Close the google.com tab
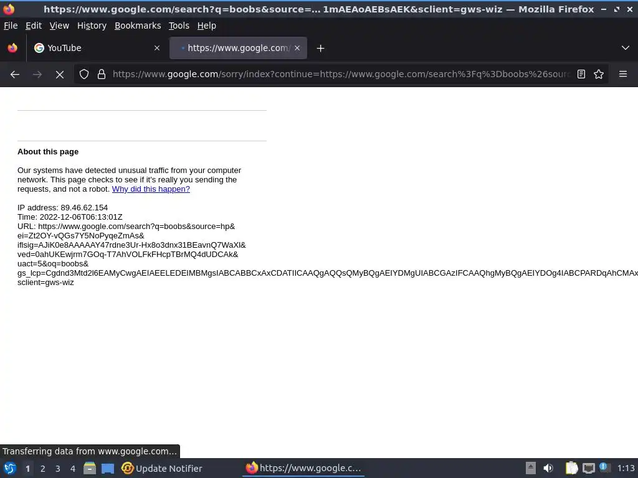Image resolution: width=638 pixels, height=478 pixels. [x=297, y=48]
